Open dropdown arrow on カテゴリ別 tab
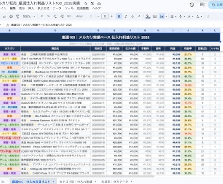Viewport: 223px width, 184px height. tap(96, 182)
